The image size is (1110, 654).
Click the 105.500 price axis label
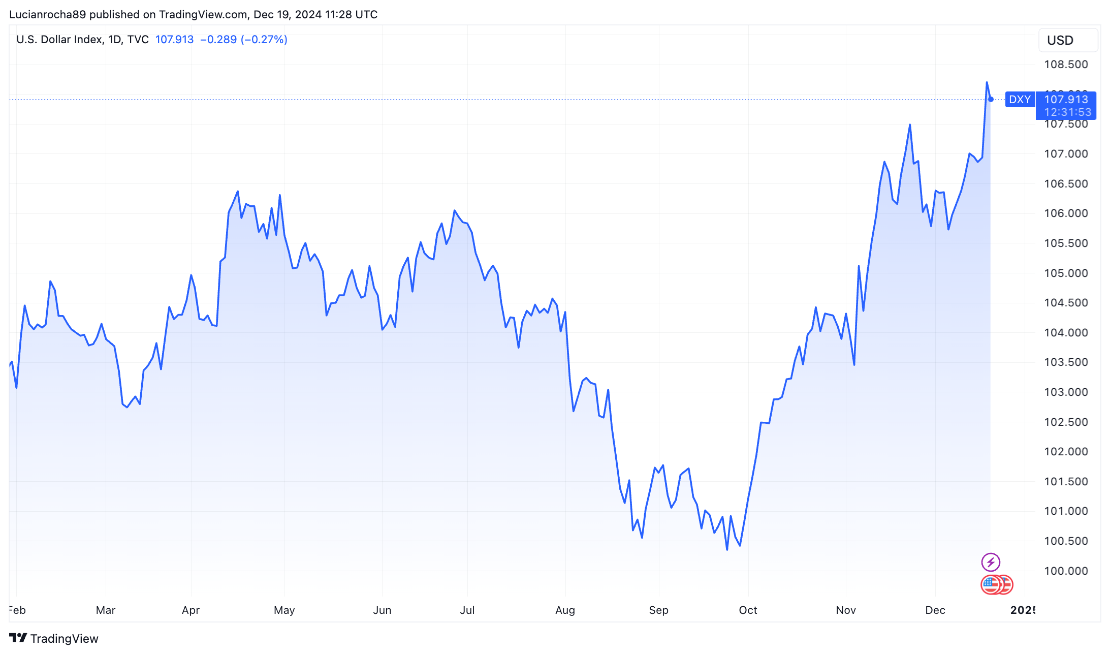tap(1066, 243)
